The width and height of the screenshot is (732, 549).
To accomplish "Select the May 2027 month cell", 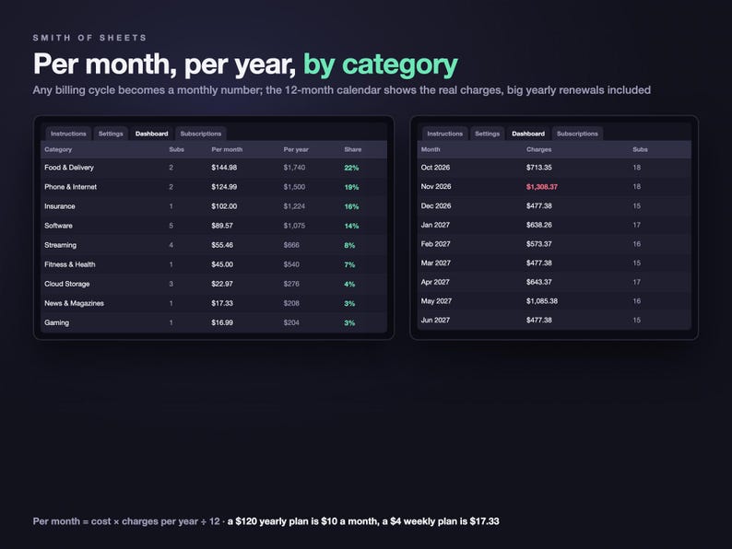I will [436, 301].
